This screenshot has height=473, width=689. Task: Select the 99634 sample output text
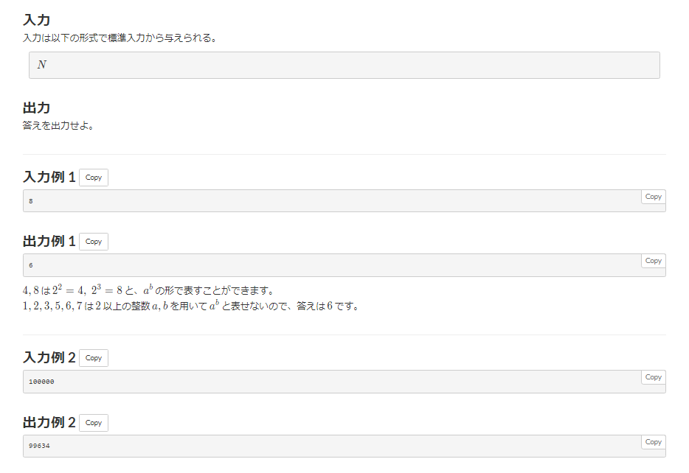(x=41, y=446)
